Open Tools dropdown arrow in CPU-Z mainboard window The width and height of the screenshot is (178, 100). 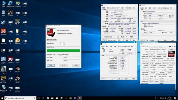pyautogui.click(x=161, y=40)
